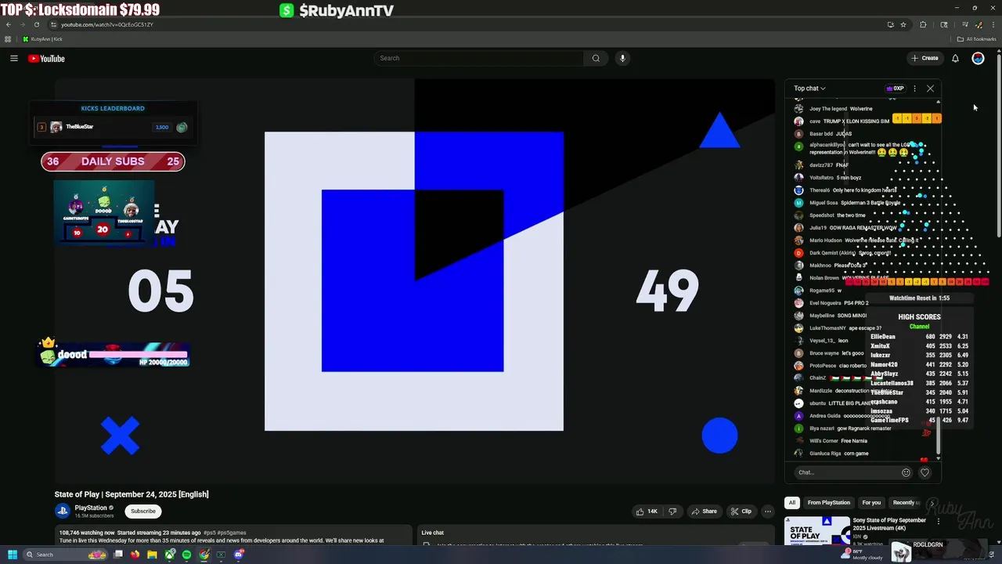Viewport: 1002px width, 564px height.
Task: Select the For you chip
Action: tap(871, 503)
